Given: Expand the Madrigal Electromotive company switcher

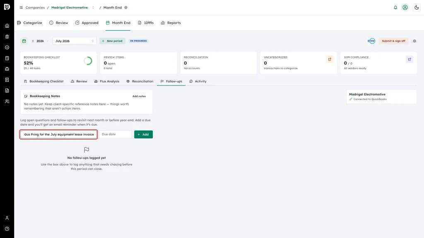Looking at the screenshot, I should click(x=93, y=7).
